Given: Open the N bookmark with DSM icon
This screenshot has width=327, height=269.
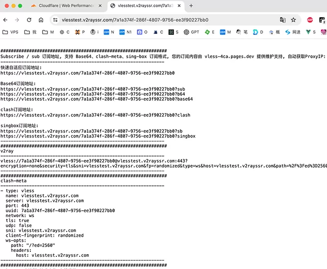Looking at the screenshot, I should 109,32.
